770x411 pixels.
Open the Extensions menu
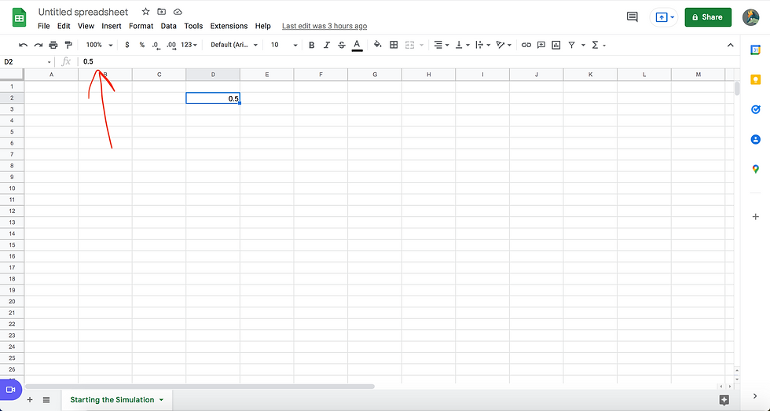tap(229, 26)
